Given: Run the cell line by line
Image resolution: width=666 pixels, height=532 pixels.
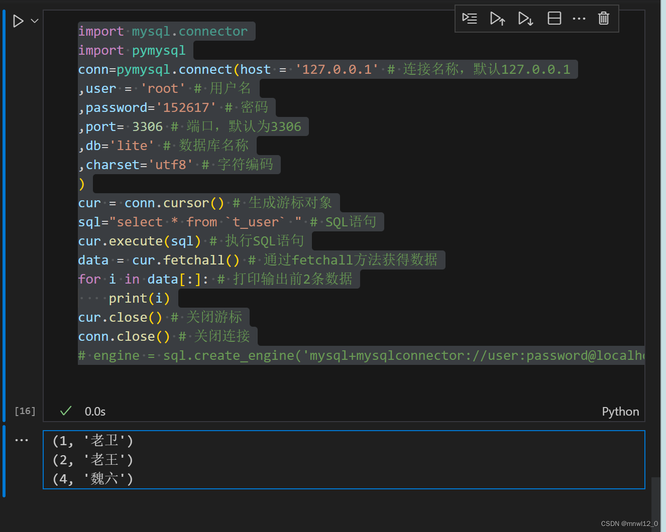Looking at the screenshot, I should pos(469,18).
